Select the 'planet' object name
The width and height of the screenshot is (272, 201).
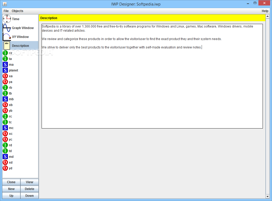(x=13, y=70)
